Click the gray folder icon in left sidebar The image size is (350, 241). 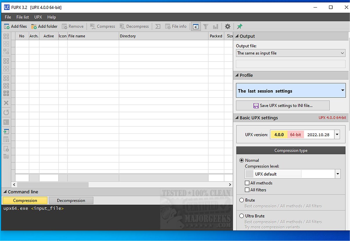[6, 157]
